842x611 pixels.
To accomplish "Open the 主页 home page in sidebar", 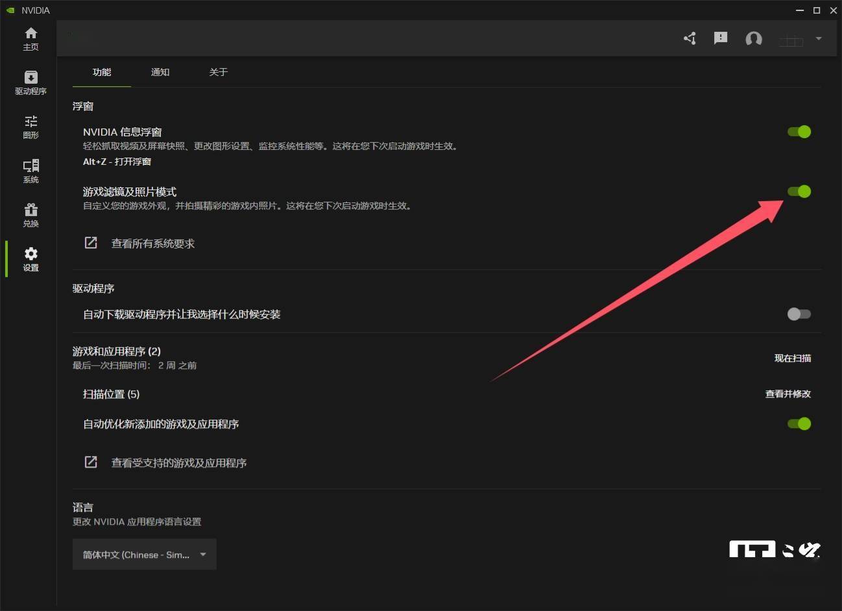I will pos(30,39).
